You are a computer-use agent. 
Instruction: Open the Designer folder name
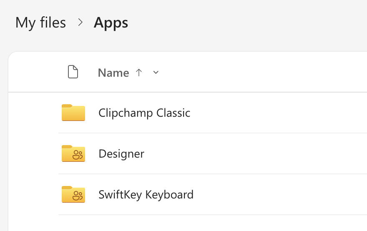click(121, 154)
